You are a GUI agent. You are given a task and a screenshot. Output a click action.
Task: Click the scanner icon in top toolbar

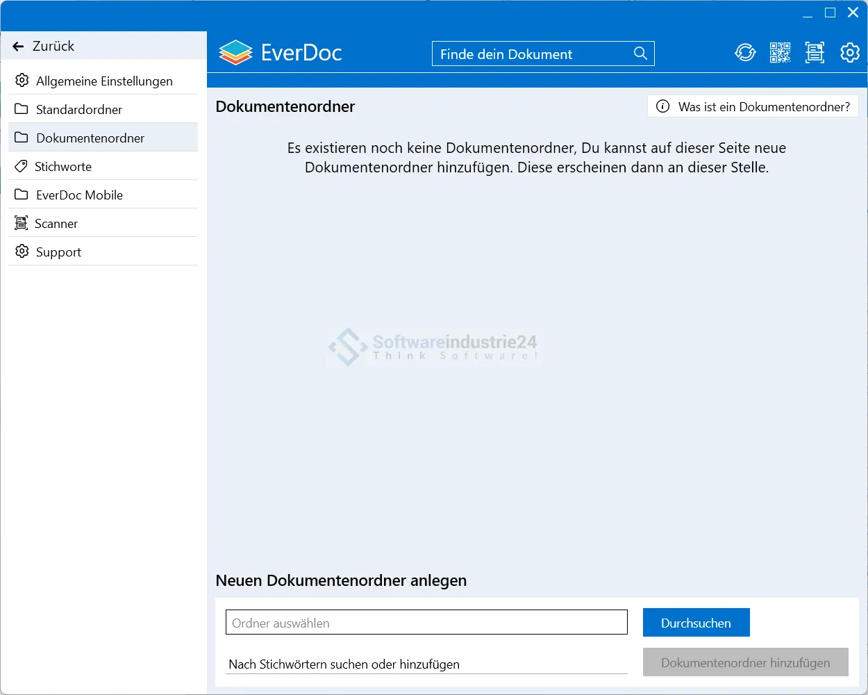pyautogui.click(x=815, y=53)
